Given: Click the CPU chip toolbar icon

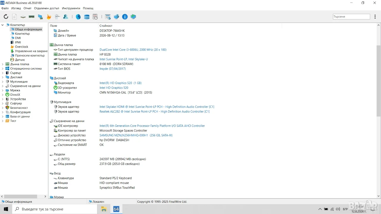Looking at the screenshot, I should pos(23,17).
